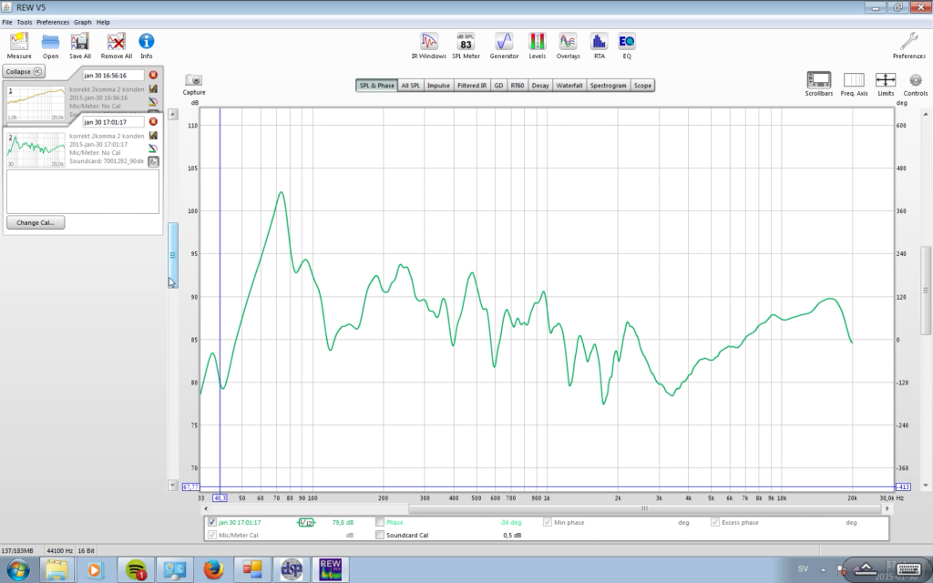Viewport: 933px width, 583px height.
Task: Remove measurement jan 30 16:56:16
Action: tap(153, 75)
